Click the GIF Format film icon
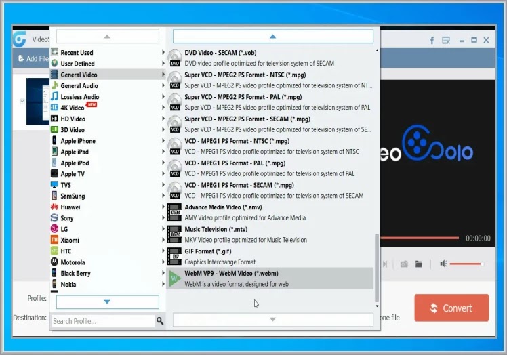Screen dimensions: 507x355 (x=175, y=256)
